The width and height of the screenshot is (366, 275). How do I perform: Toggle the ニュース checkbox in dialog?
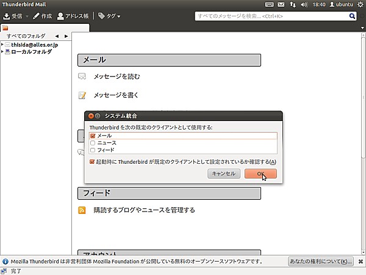pyautogui.click(x=93, y=143)
